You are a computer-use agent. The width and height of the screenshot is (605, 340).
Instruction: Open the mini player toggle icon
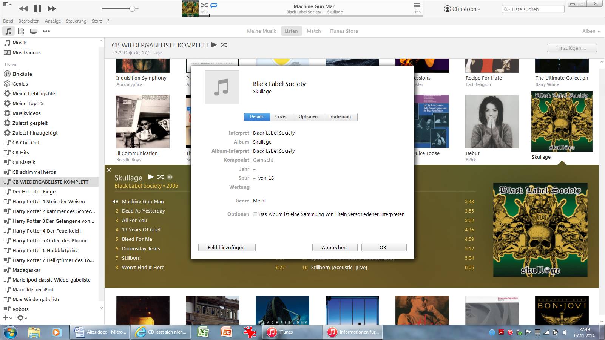(x=7, y=5)
